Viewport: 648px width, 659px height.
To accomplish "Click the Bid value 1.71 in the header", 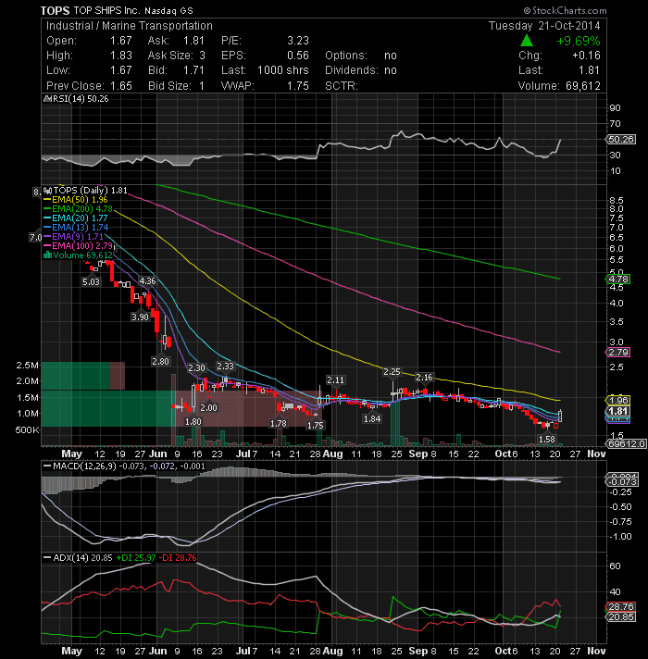I will [193, 70].
